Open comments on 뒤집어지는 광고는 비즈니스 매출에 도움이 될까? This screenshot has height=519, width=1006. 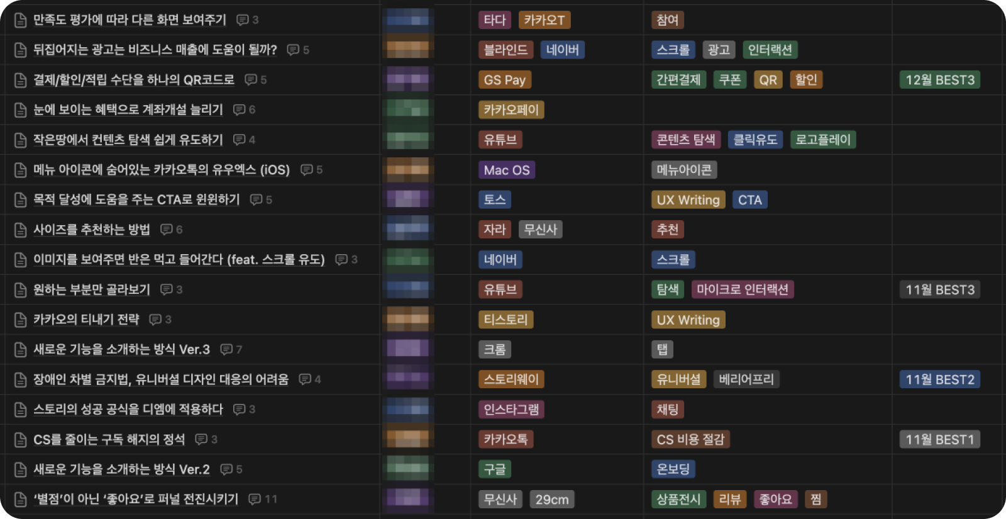coord(297,50)
